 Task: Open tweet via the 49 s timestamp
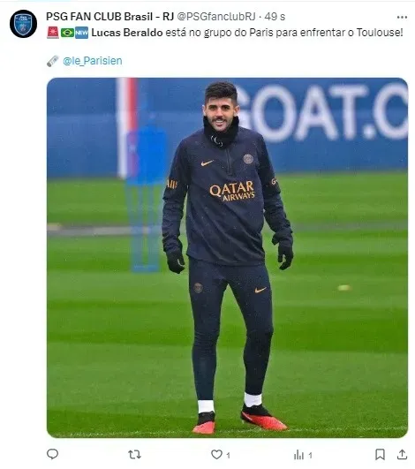275,17
